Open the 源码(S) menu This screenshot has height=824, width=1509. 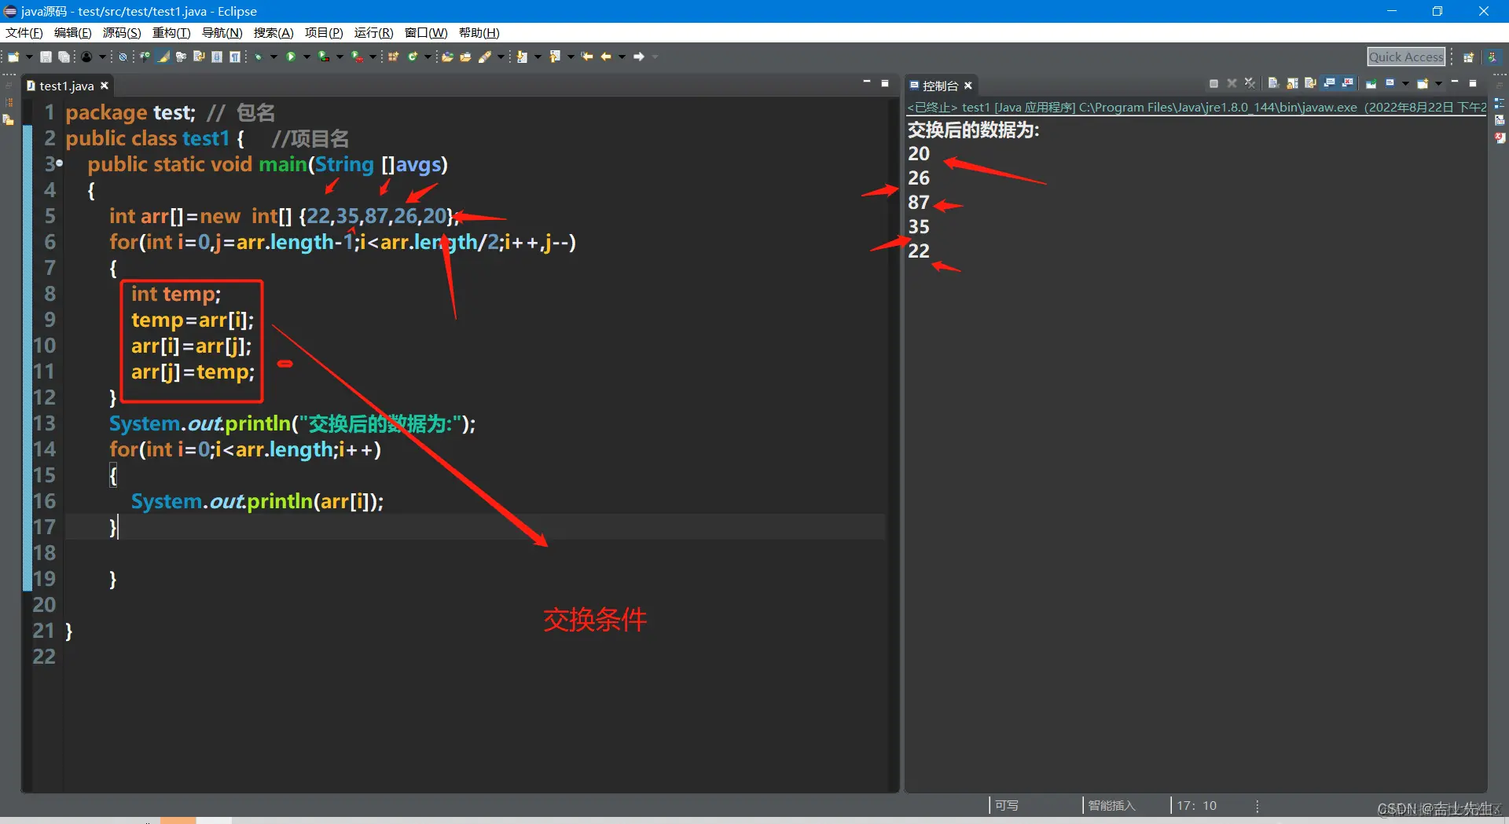pyautogui.click(x=122, y=33)
